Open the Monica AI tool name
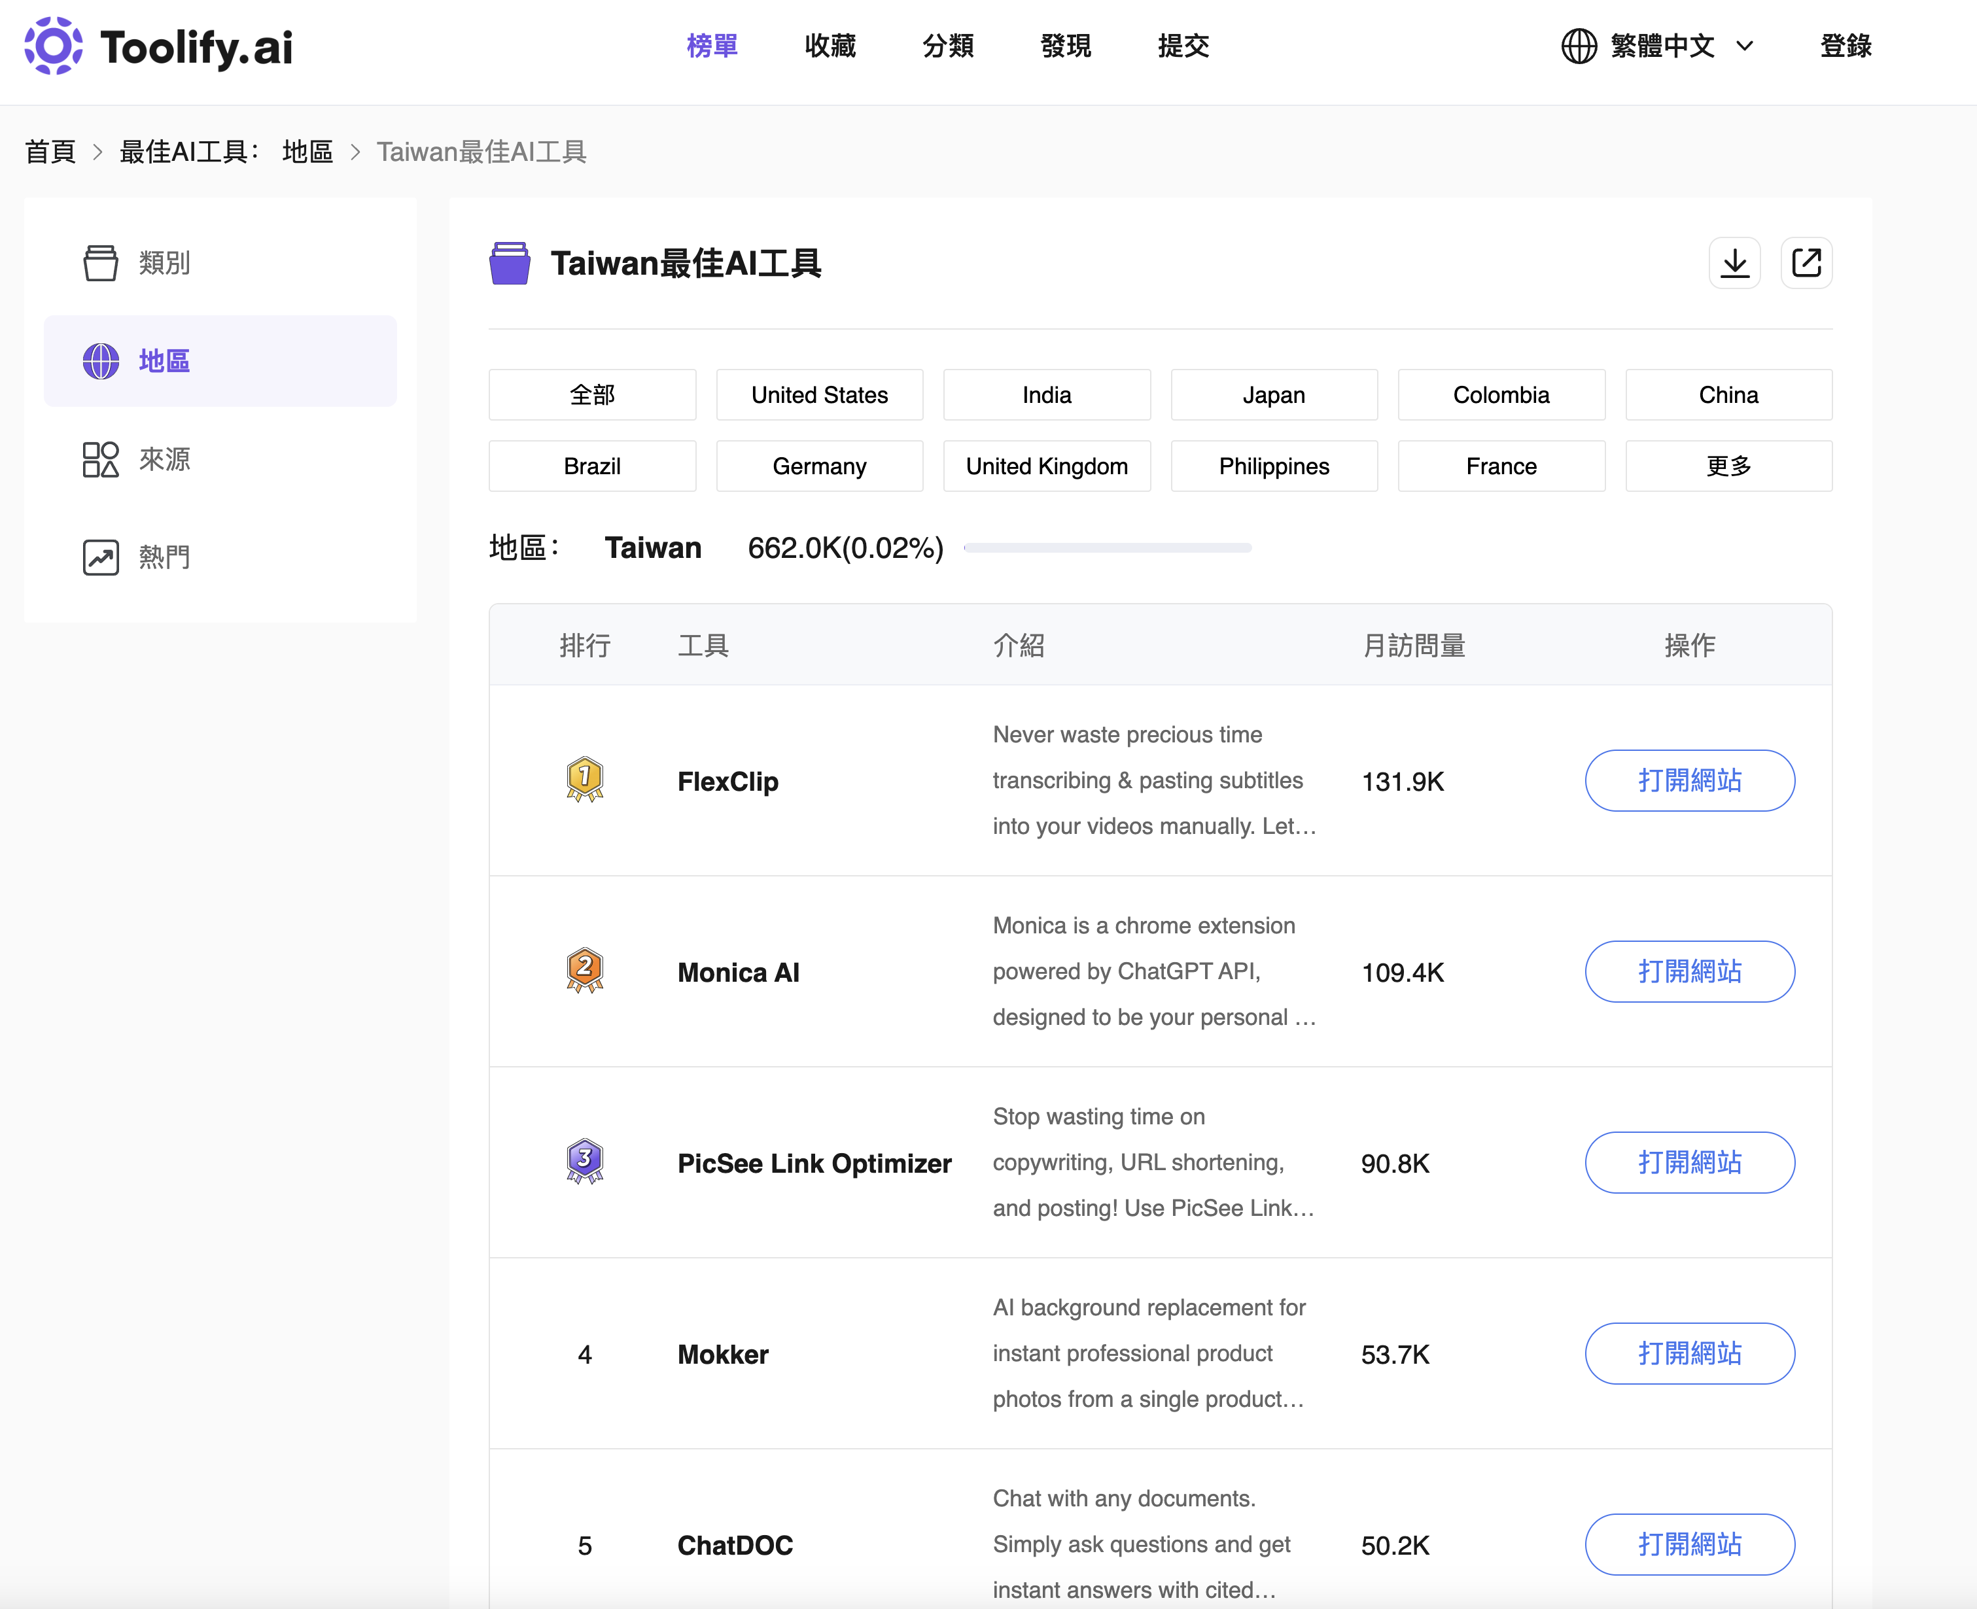The height and width of the screenshot is (1609, 1977). (x=738, y=972)
